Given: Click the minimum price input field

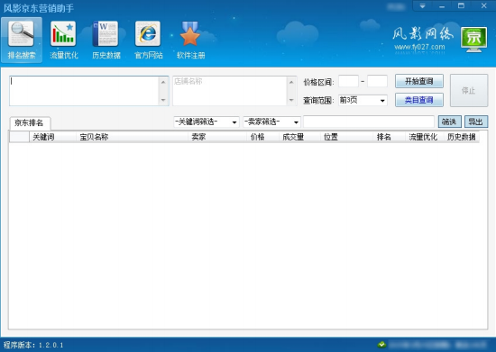Looking at the screenshot, I should click(348, 81).
